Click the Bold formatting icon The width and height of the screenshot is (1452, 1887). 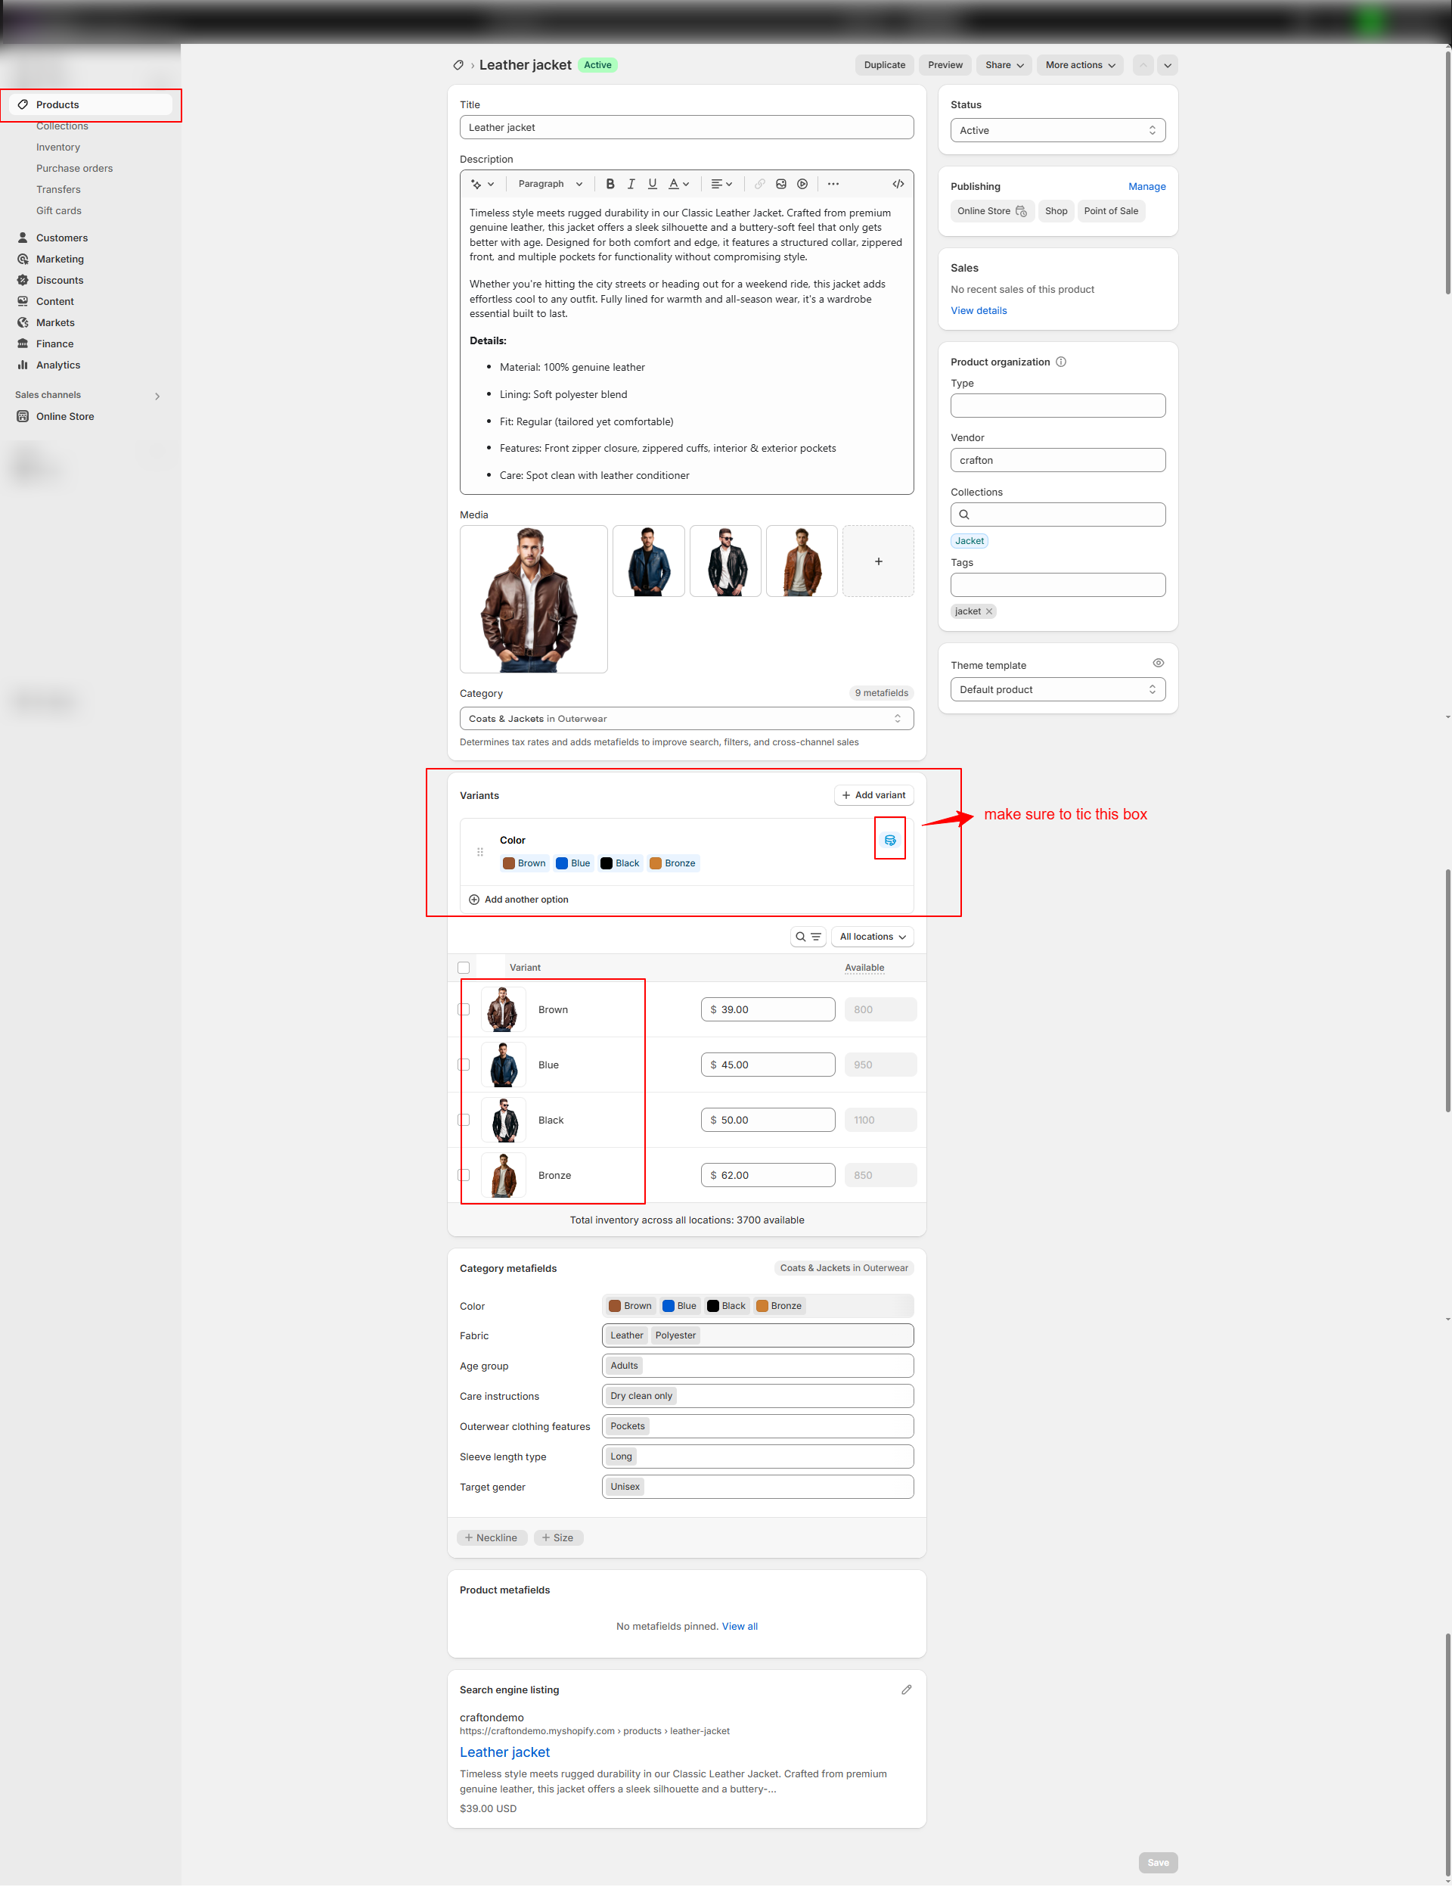[610, 184]
